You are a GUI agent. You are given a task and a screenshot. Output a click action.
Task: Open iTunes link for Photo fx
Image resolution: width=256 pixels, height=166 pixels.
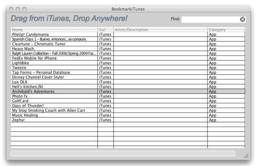pyautogui.click(x=105, y=96)
